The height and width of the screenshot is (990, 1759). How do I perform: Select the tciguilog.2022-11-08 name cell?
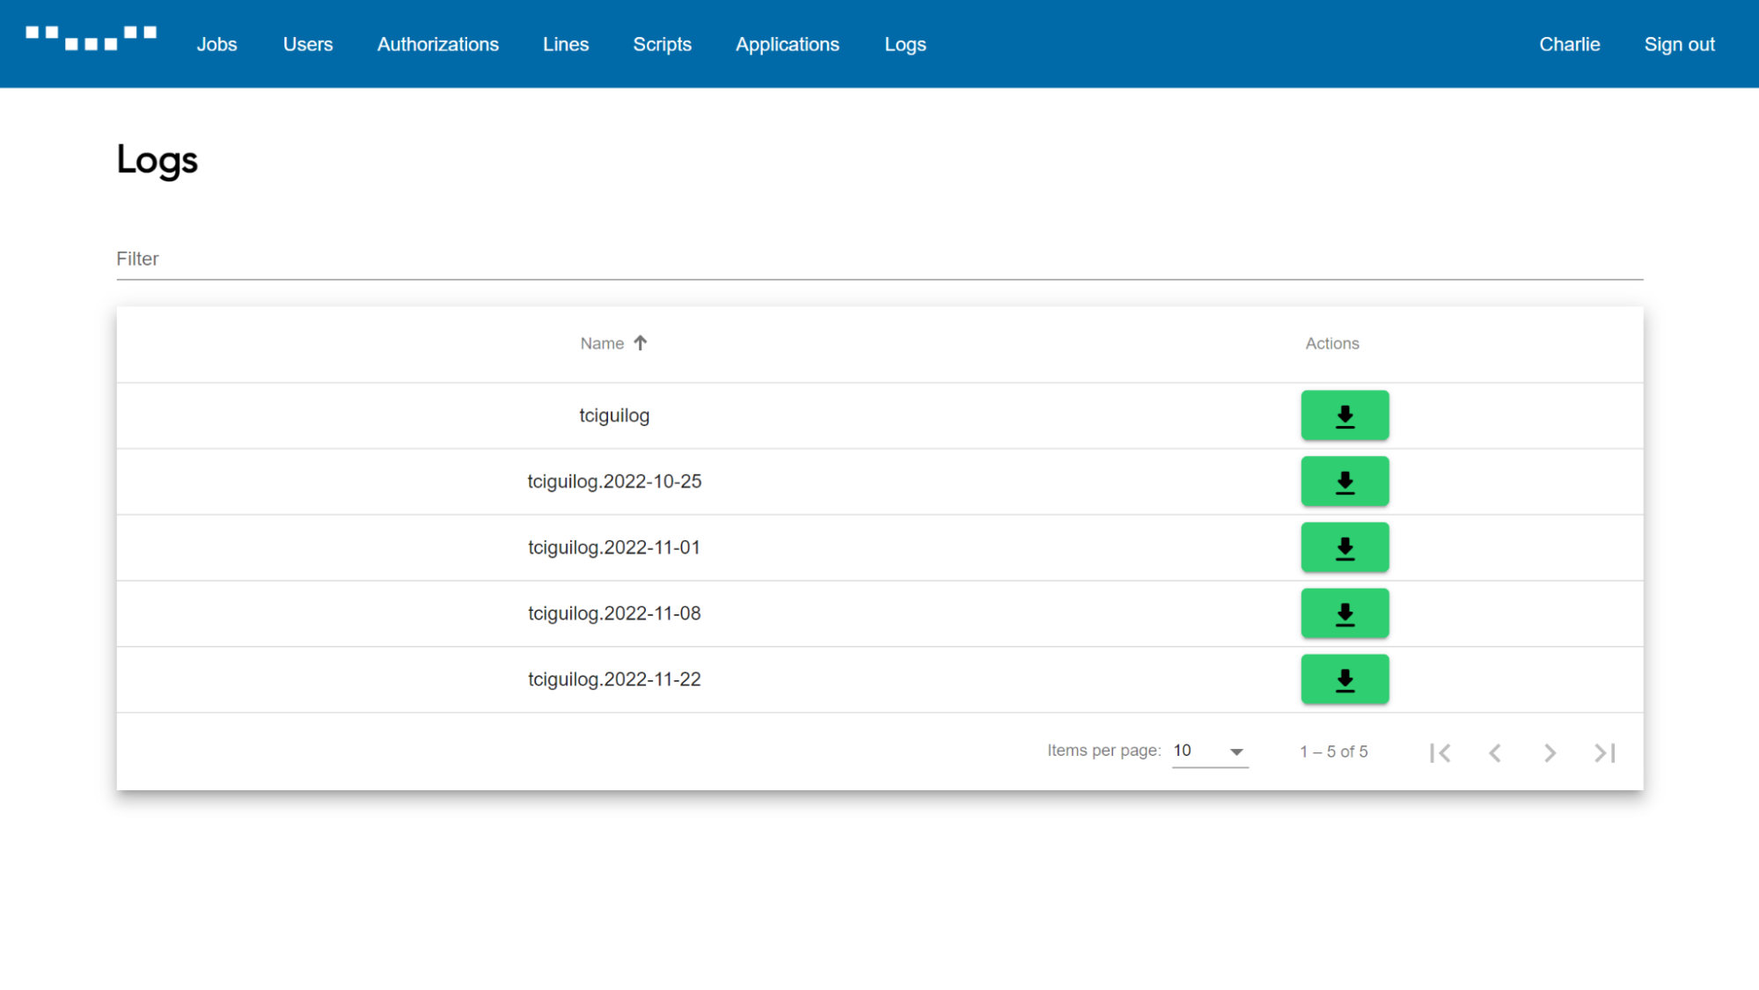614,613
